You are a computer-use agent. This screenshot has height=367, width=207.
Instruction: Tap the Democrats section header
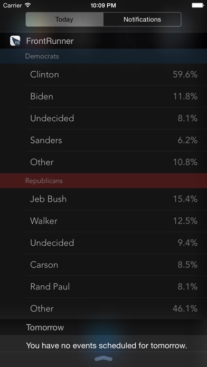pyautogui.click(x=103, y=56)
